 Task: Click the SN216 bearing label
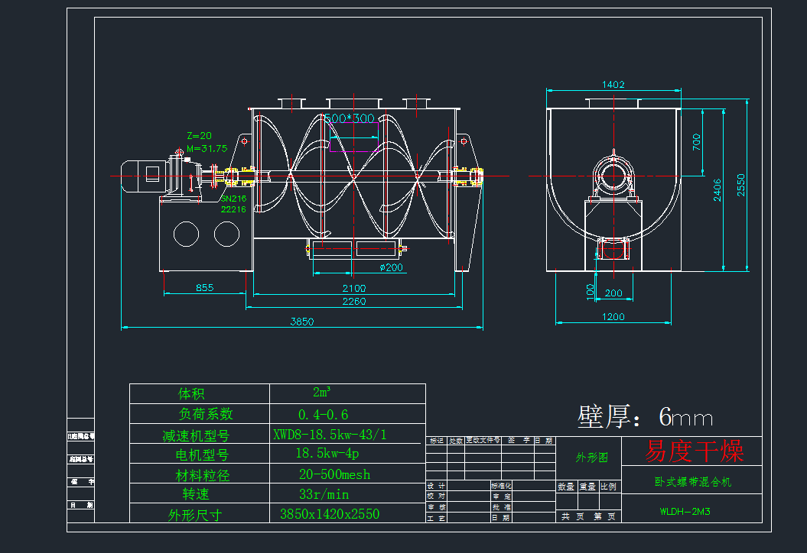[233, 198]
